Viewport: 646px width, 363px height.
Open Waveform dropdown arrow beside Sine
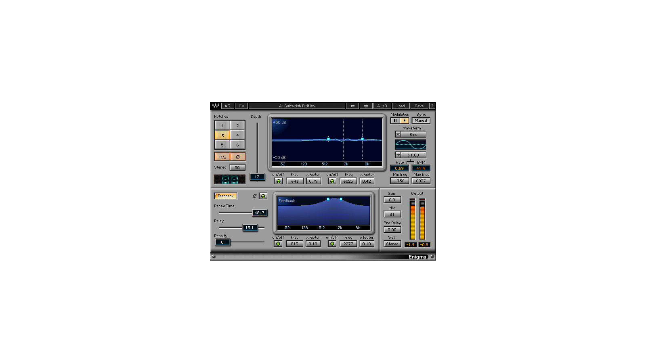398,134
